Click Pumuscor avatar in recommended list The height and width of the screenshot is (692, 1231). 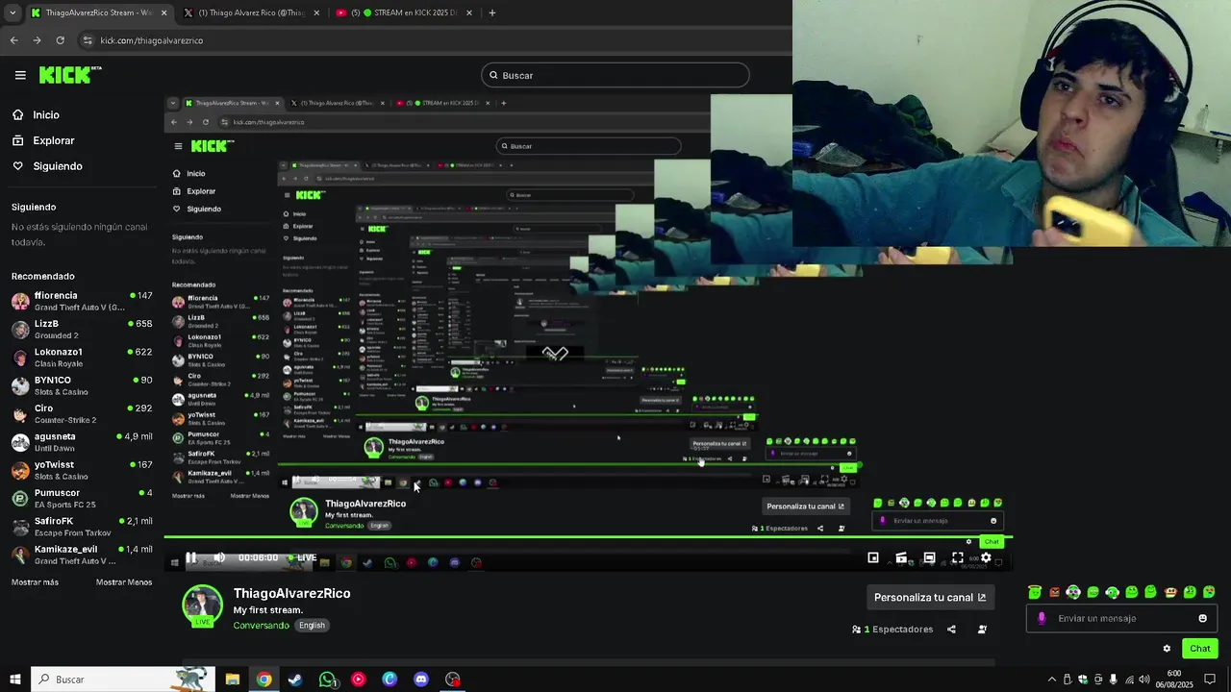pyautogui.click(x=20, y=498)
